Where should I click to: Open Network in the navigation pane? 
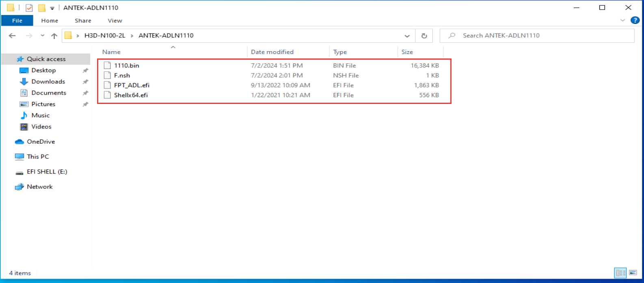tap(39, 187)
